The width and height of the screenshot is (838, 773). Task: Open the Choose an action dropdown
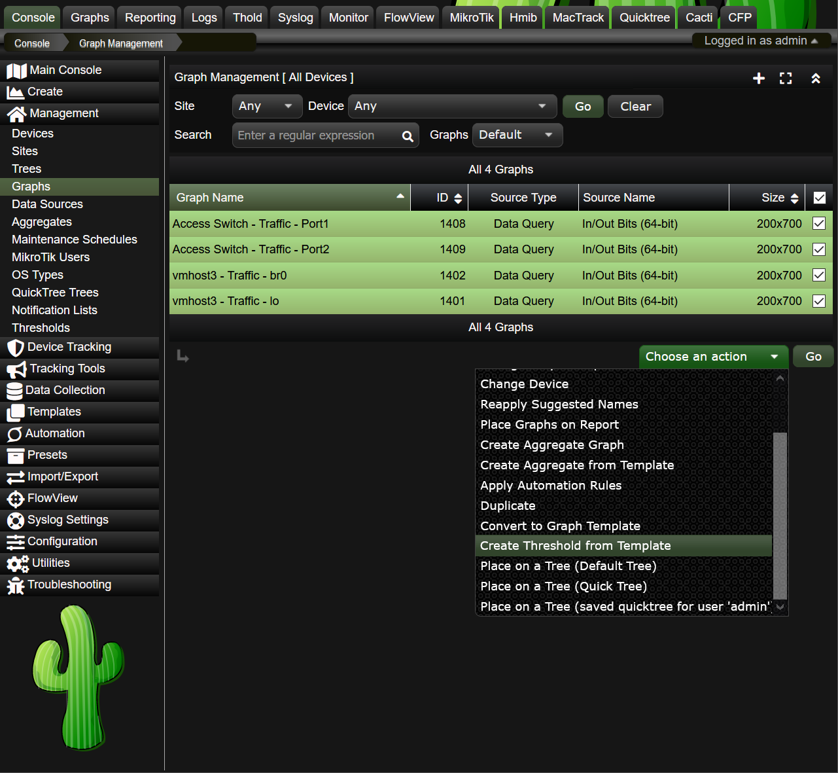point(713,357)
